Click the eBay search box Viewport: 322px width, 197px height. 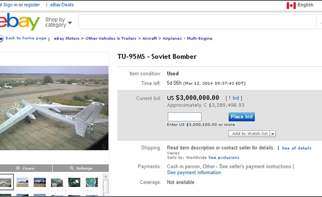point(197,22)
